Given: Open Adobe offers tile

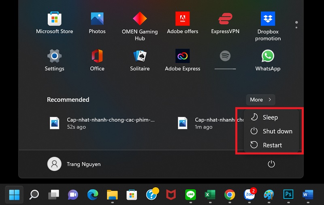Looking at the screenshot, I should pyautogui.click(x=183, y=23).
